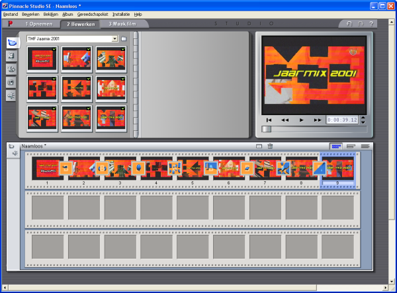
Task: Open the Bewerken menu
Action: (30, 15)
